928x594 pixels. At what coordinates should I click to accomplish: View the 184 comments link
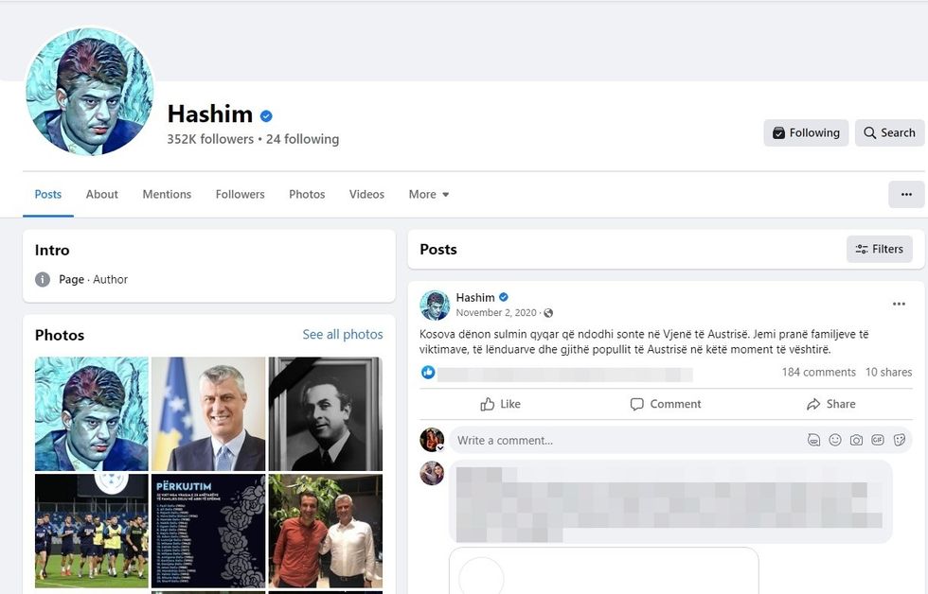pos(818,373)
